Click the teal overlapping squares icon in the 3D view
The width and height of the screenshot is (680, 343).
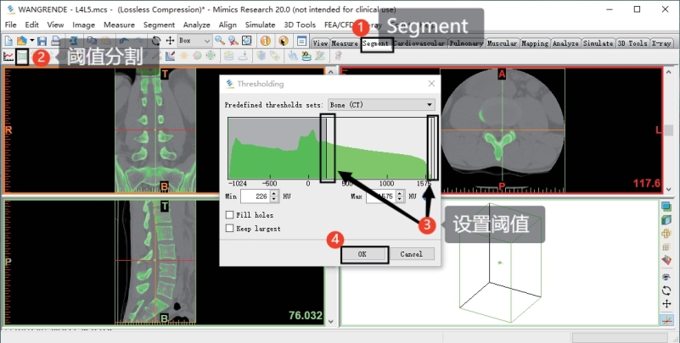click(x=666, y=207)
